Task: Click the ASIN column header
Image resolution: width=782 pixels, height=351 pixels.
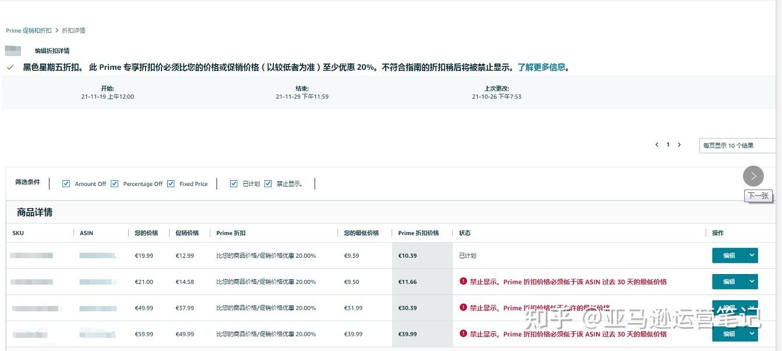Action: 86,233
